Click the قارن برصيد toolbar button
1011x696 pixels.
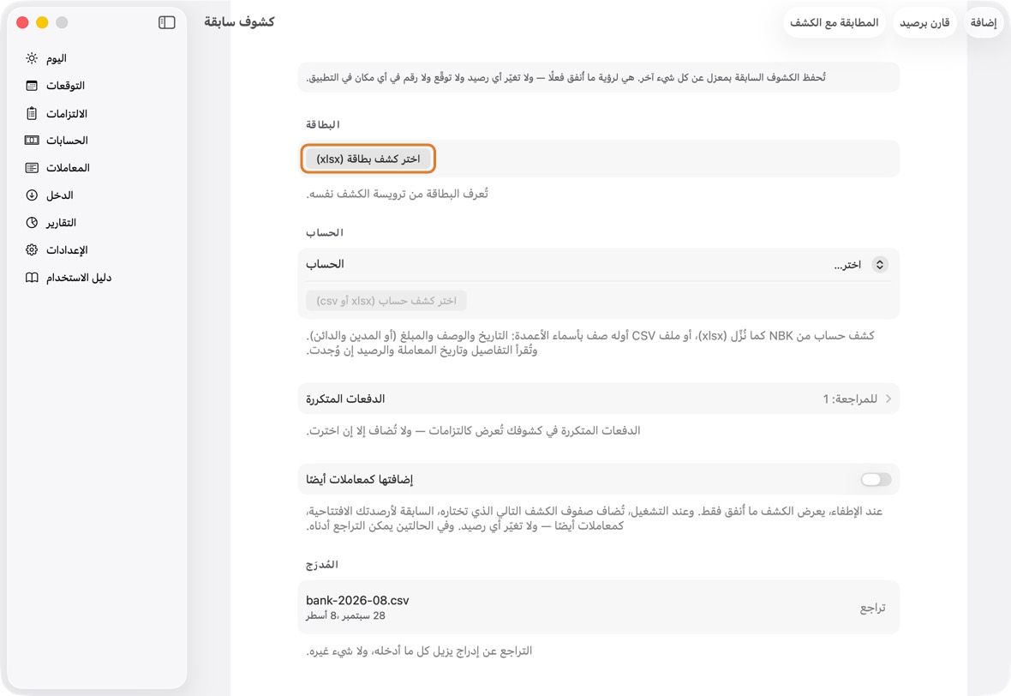click(x=924, y=22)
